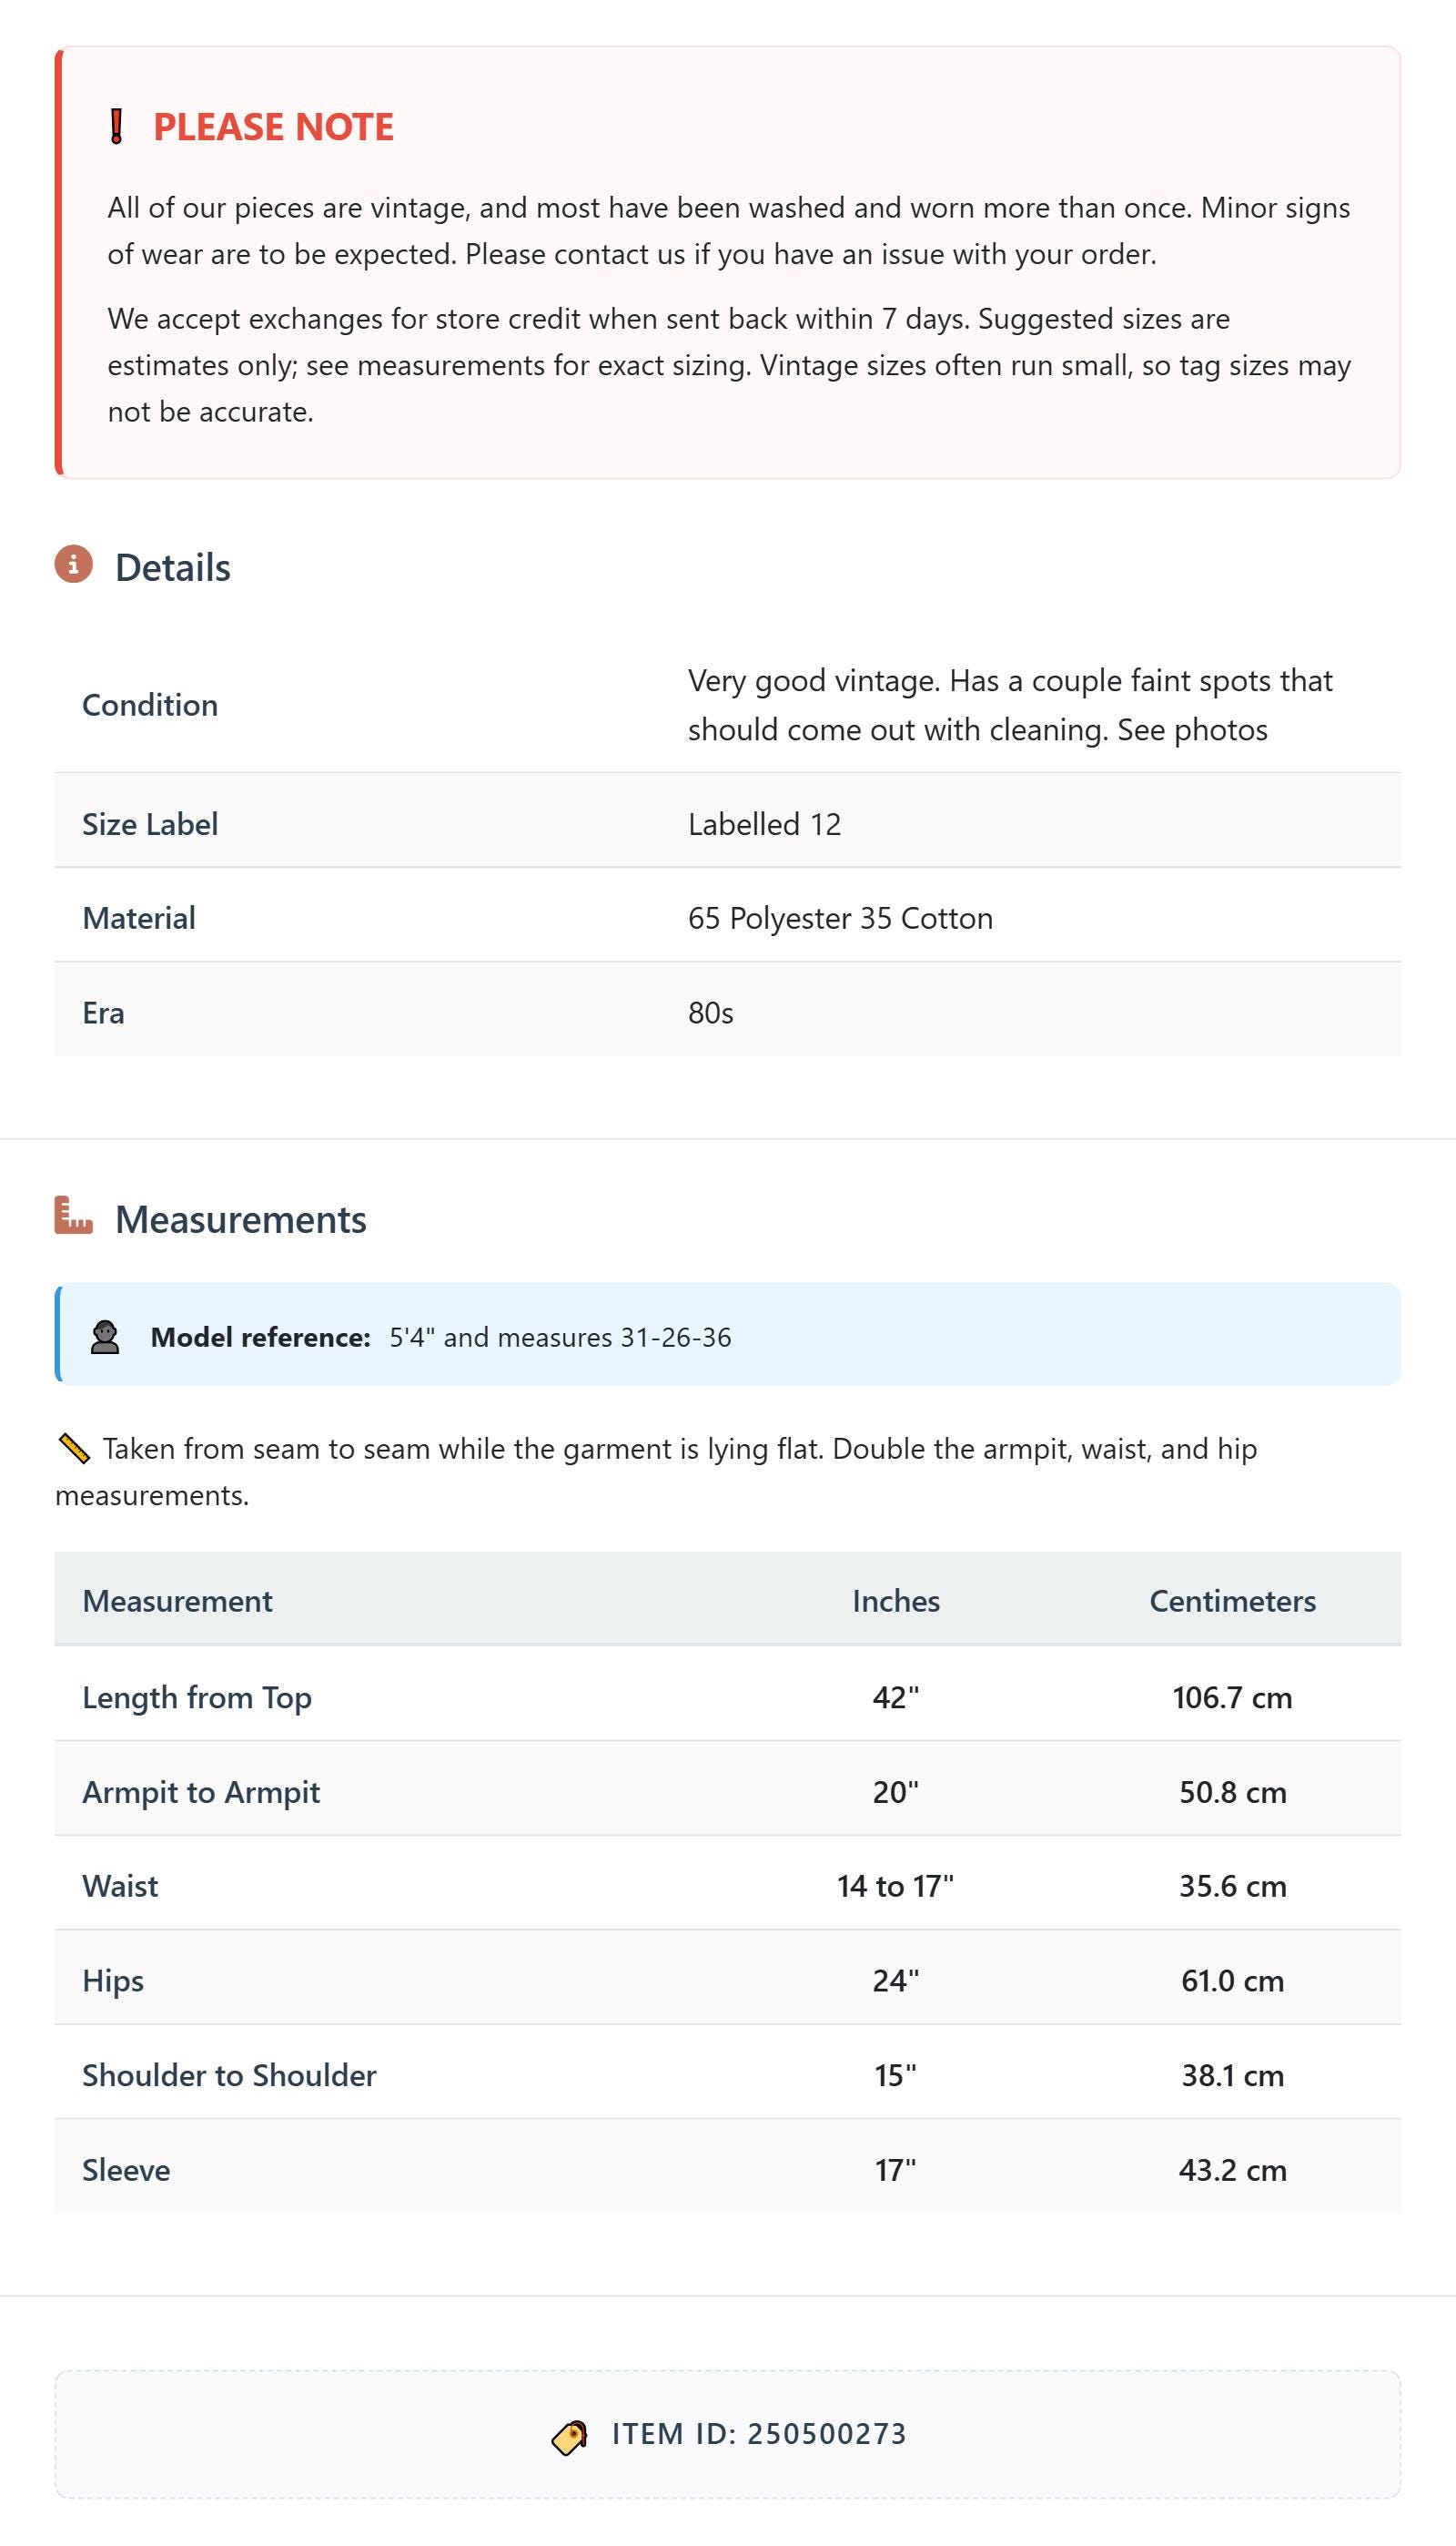The width and height of the screenshot is (1456, 2546).
Task: Click the PLEASE NOTE heading
Action: 273,127
